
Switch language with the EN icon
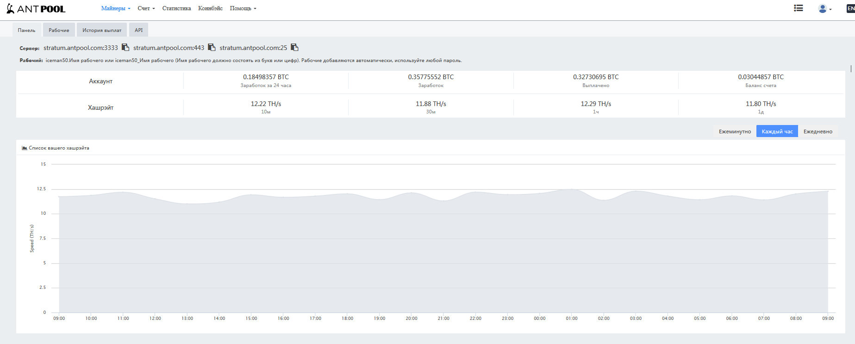(850, 8)
